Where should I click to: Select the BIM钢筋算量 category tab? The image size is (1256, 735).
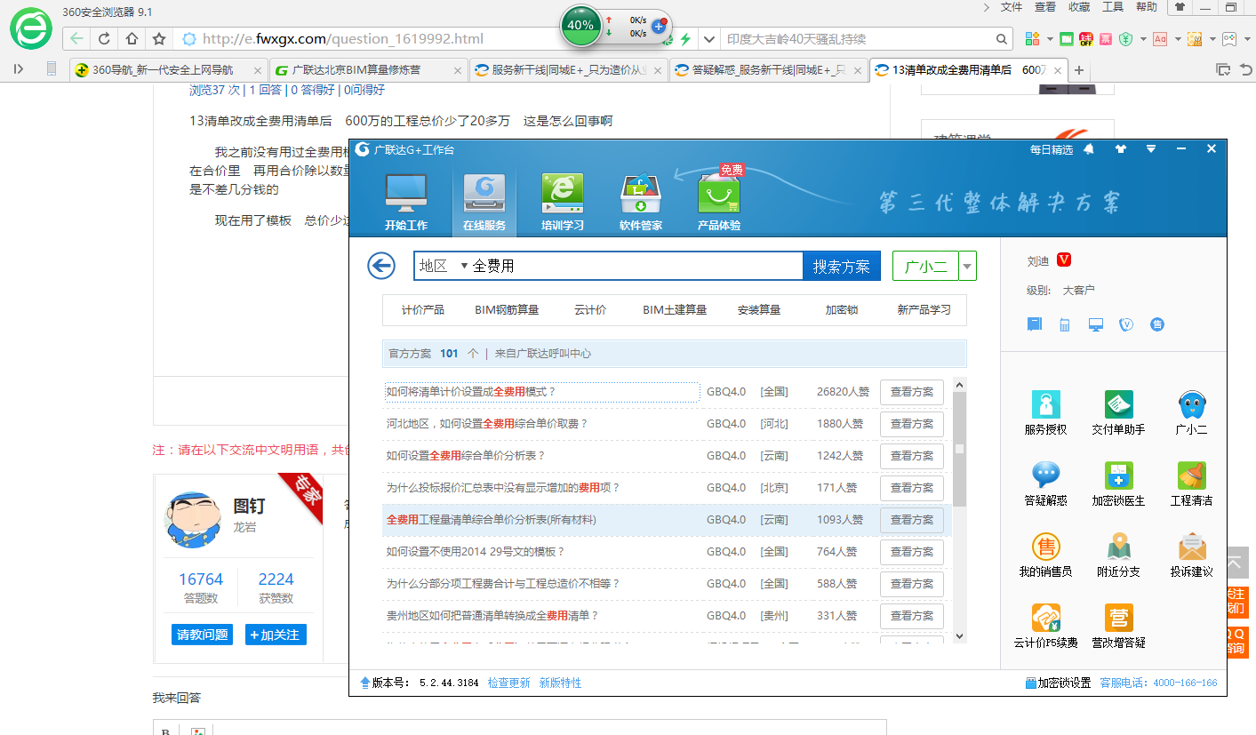507,310
